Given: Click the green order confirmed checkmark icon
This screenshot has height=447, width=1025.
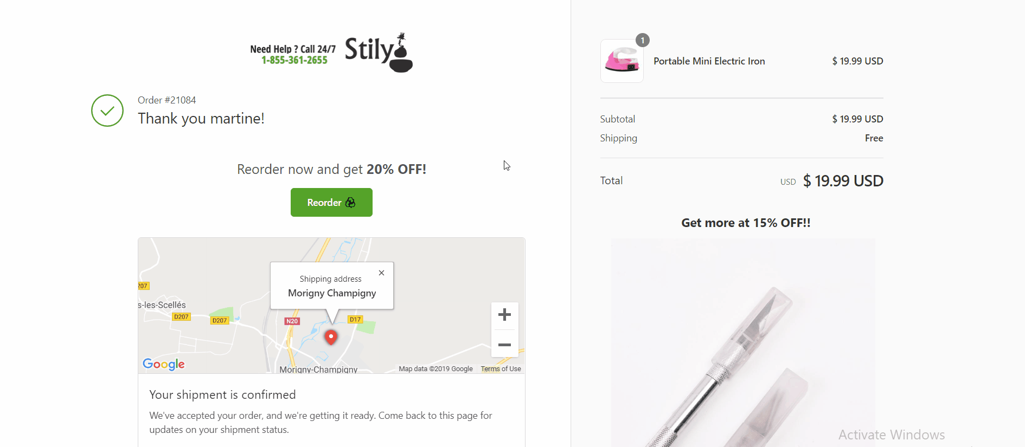Looking at the screenshot, I should (x=107, y=111).
